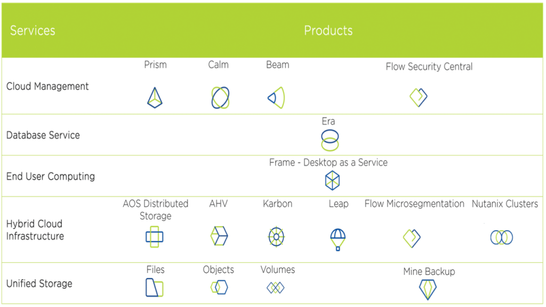The image size is (546, 307).
Task: Open the Flow Security Central icon
Action: click(x=419, y=97)
